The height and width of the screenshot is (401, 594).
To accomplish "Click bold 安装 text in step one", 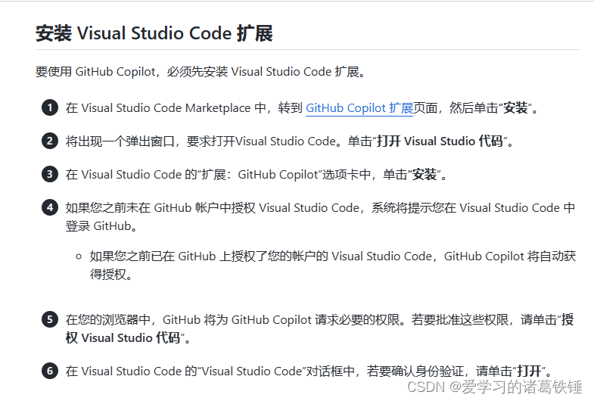I will 515,108.
